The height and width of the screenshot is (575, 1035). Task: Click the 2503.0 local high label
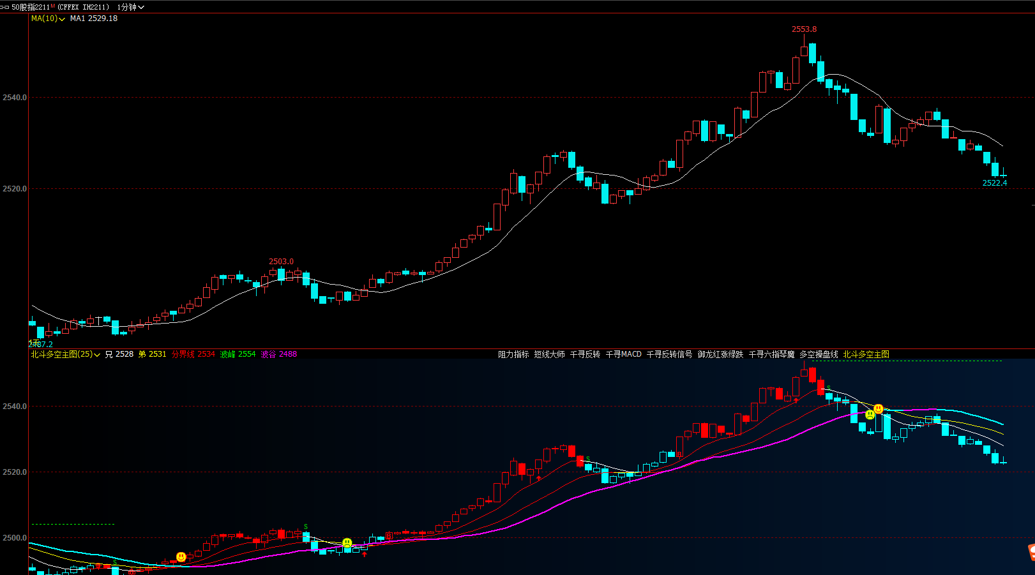click(281, 262)
